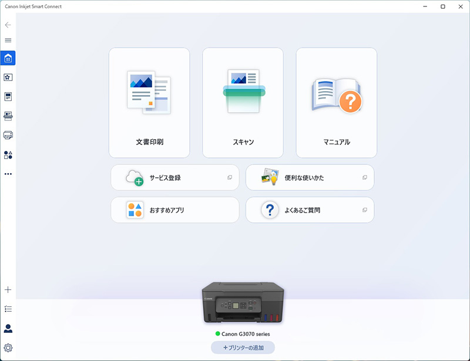Image resolution: width=470 pixels, height=361 pixels.
Task: Click the photo lightbulb tips icon
Action: 270,177
